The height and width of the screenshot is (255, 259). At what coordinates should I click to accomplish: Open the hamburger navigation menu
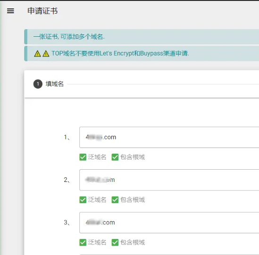[x=10, y=11]
